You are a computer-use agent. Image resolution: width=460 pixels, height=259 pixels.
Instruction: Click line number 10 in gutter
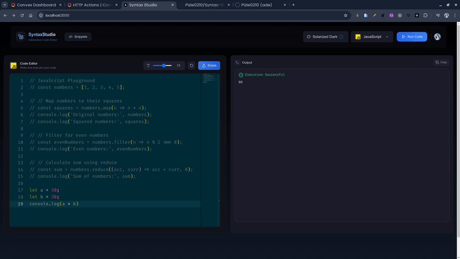pos(20,142)
